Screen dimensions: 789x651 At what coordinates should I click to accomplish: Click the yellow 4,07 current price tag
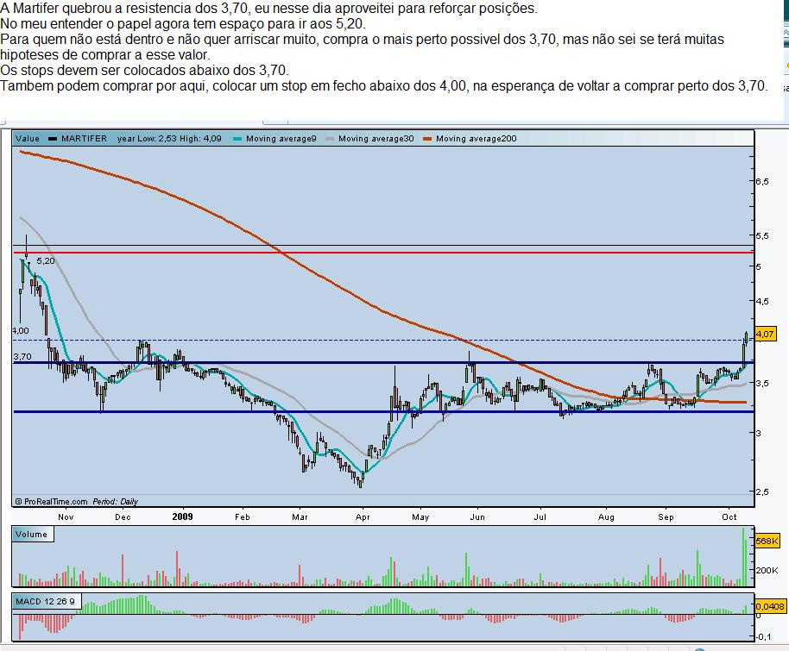765,334
